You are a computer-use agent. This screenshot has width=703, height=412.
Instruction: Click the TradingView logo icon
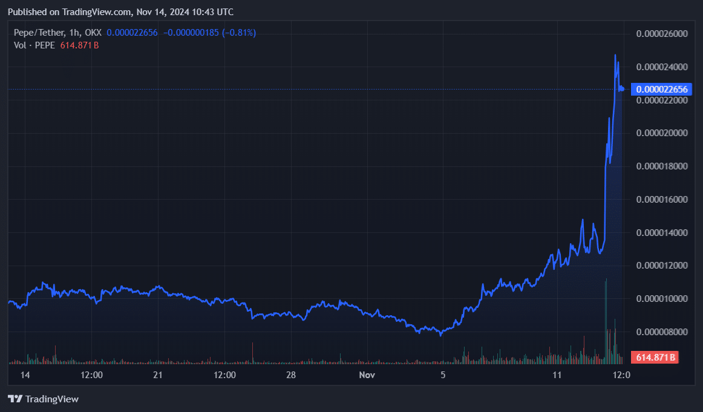pos(15,399)
